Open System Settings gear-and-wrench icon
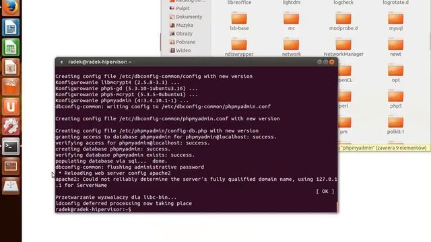This screenshot has width=431, height=242. coord(11,126)
